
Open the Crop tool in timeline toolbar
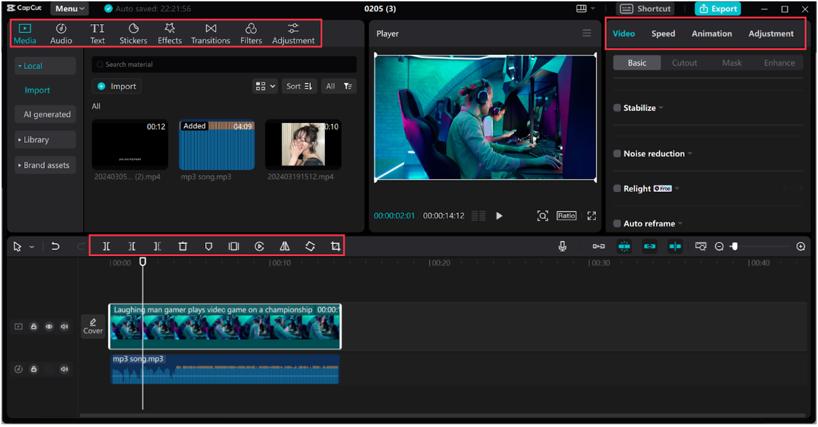pos(335,247)
